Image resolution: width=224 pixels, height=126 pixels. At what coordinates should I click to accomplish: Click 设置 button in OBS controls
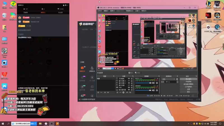click(x=188, y=89)
